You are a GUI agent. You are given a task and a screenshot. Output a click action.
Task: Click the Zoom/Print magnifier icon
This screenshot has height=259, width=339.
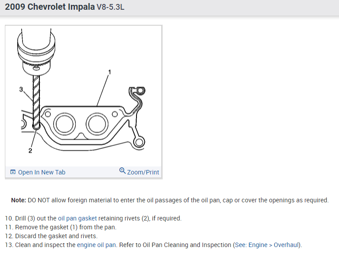pos(122,171)
